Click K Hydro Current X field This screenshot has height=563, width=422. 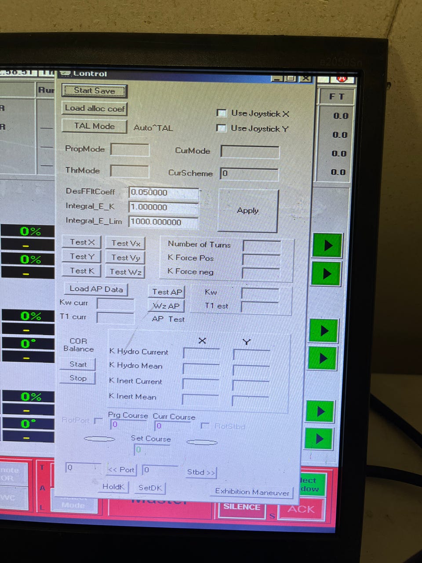coord(201,353)
